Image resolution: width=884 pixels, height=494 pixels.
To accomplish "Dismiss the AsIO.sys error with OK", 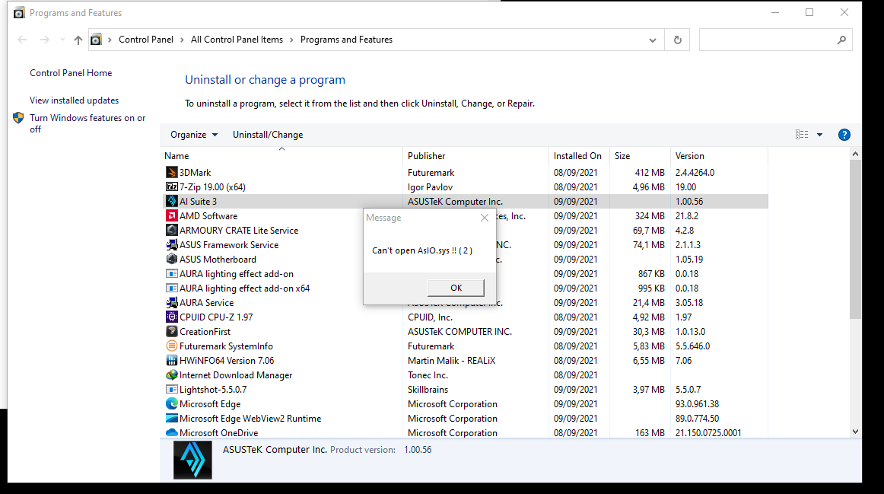I will pyautogui.click(x=455, y=288).
